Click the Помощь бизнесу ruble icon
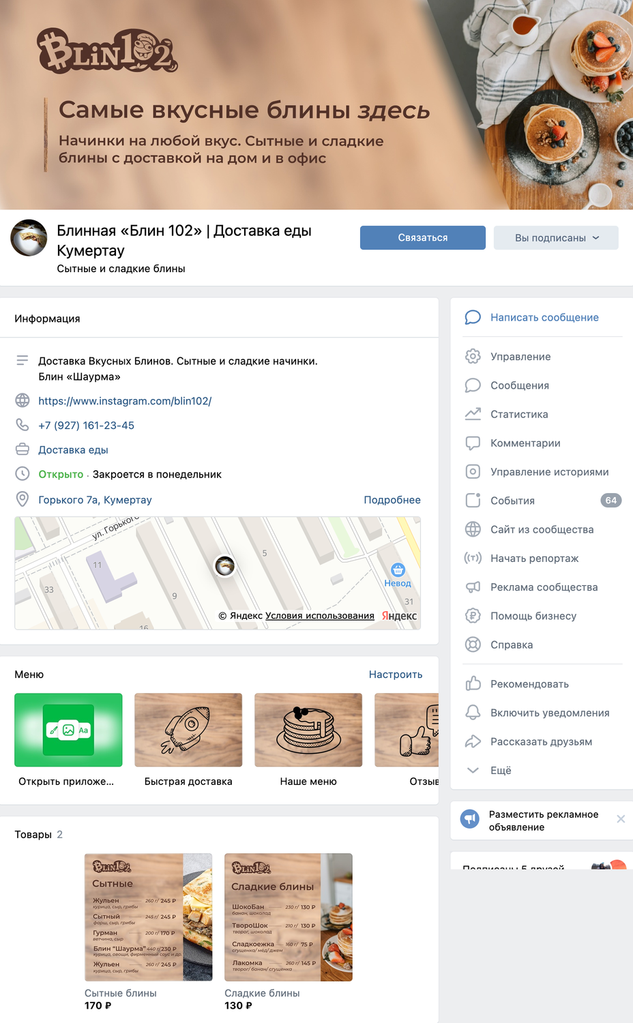633x1023 pixels. [x=473, y=615]
